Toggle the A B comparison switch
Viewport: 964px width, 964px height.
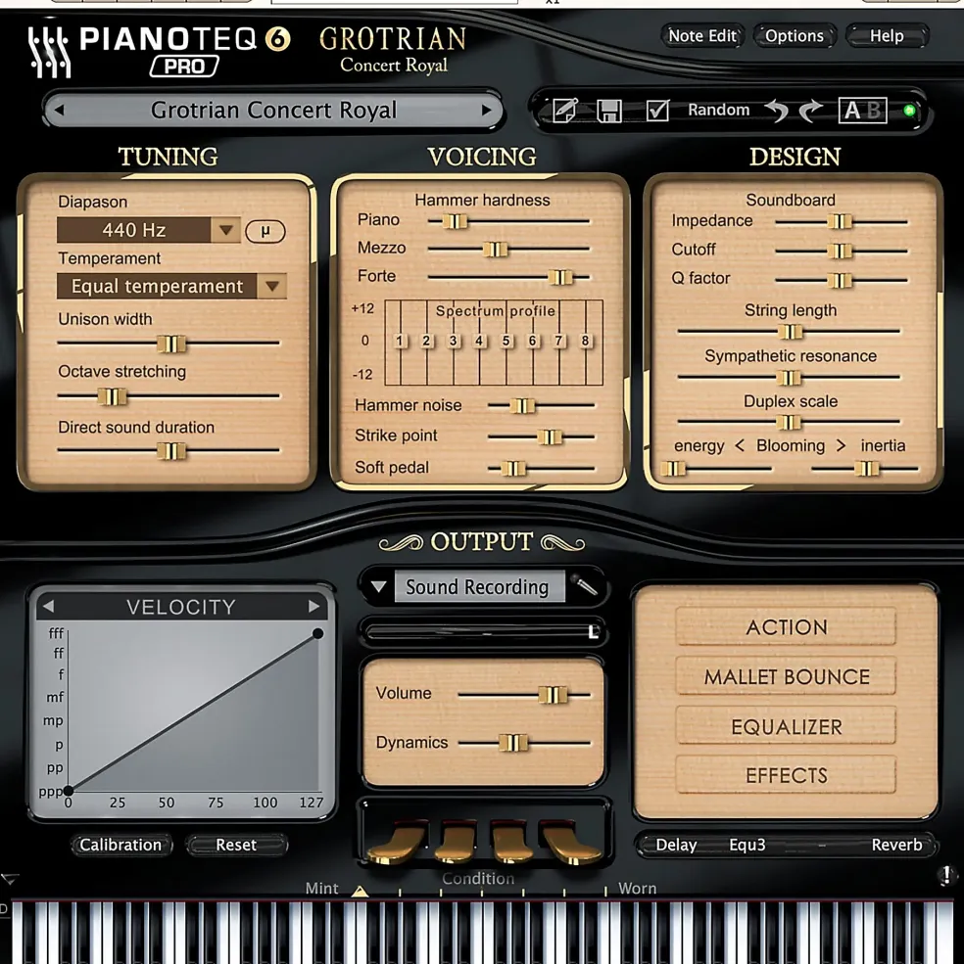point(862,111)
